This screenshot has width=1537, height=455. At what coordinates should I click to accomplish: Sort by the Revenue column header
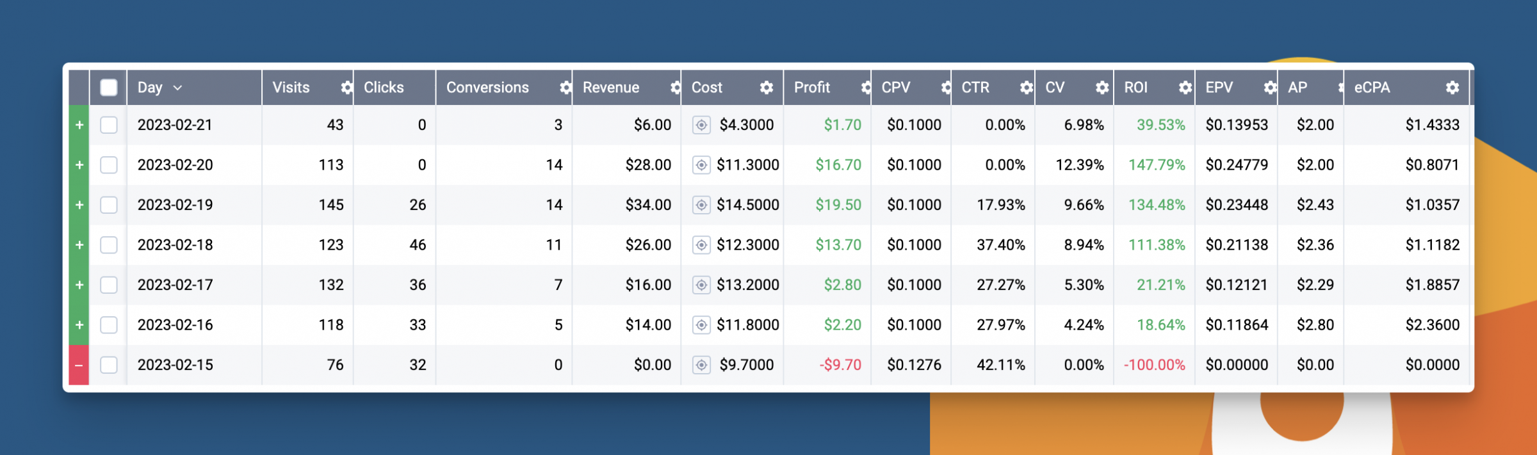point(610,88)
